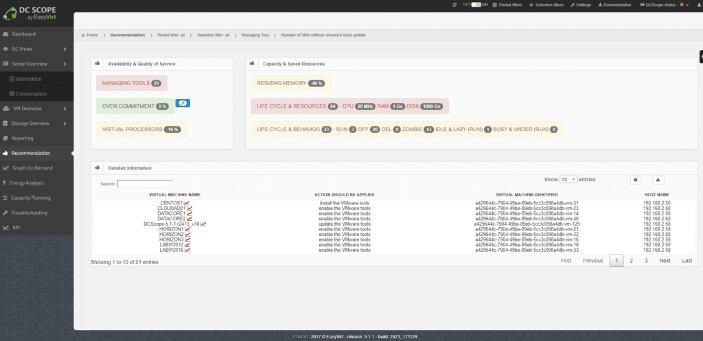Expand VM Overview sidebar chevron
Screen dimensions: 703x341
pos(65,108)
